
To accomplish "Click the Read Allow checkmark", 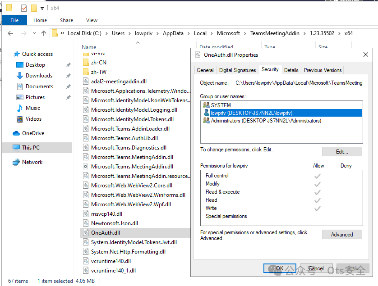I will coord(318,200).
